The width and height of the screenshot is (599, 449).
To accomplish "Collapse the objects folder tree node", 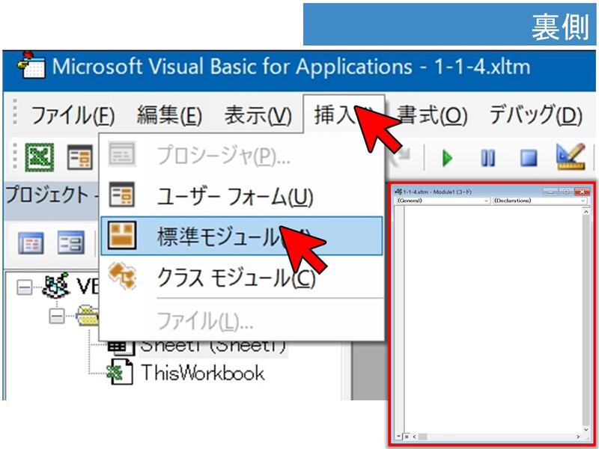I will point(57,316).
